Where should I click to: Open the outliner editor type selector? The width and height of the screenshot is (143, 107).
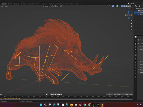[x=136, y=6]
